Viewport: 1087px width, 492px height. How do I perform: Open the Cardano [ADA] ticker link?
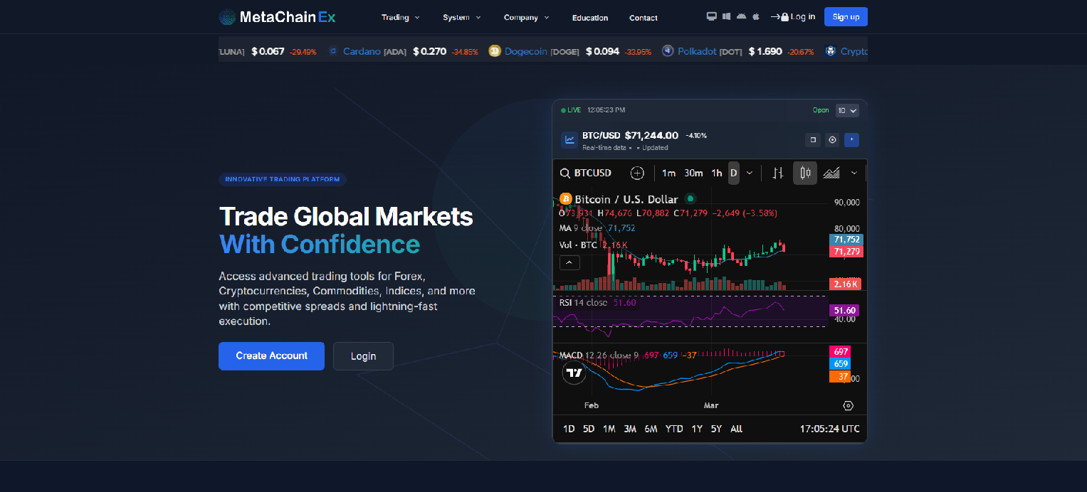click(374, 51)
